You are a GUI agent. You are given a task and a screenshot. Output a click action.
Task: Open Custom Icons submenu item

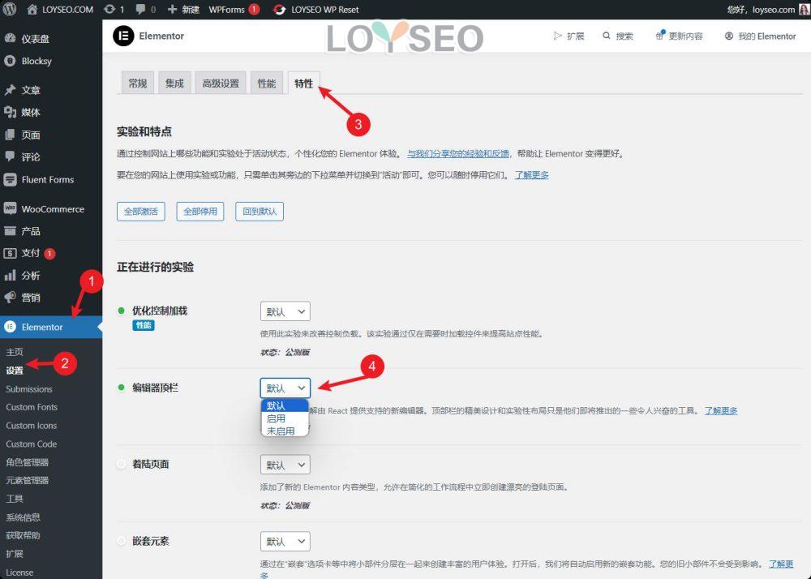(31, 426)
